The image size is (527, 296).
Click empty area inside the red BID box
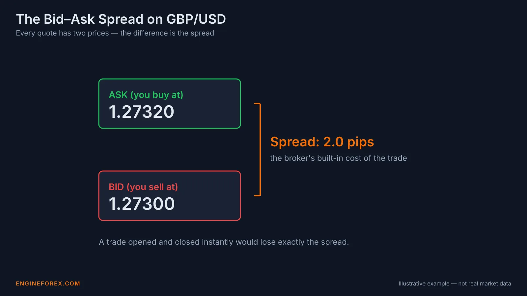click(x=211, y=204)
